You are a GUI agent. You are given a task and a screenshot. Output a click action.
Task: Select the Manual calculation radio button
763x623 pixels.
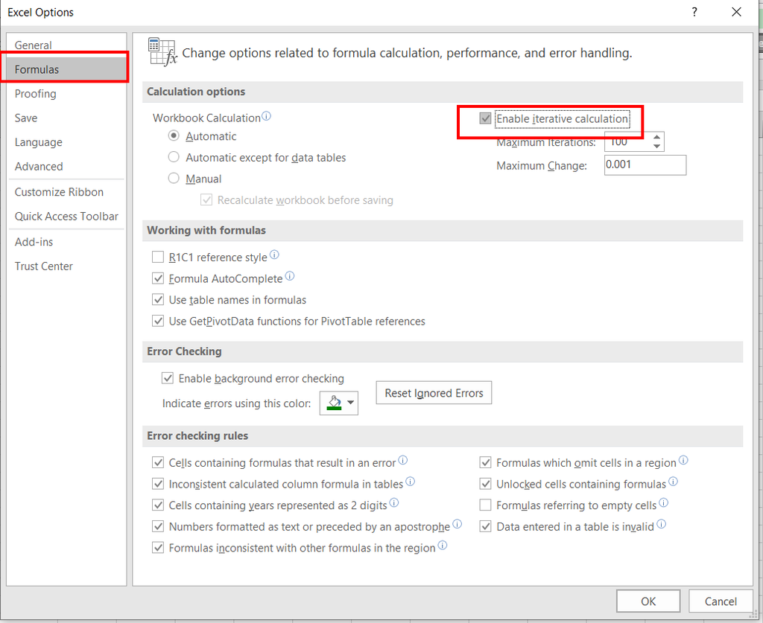tap(174, 179)
